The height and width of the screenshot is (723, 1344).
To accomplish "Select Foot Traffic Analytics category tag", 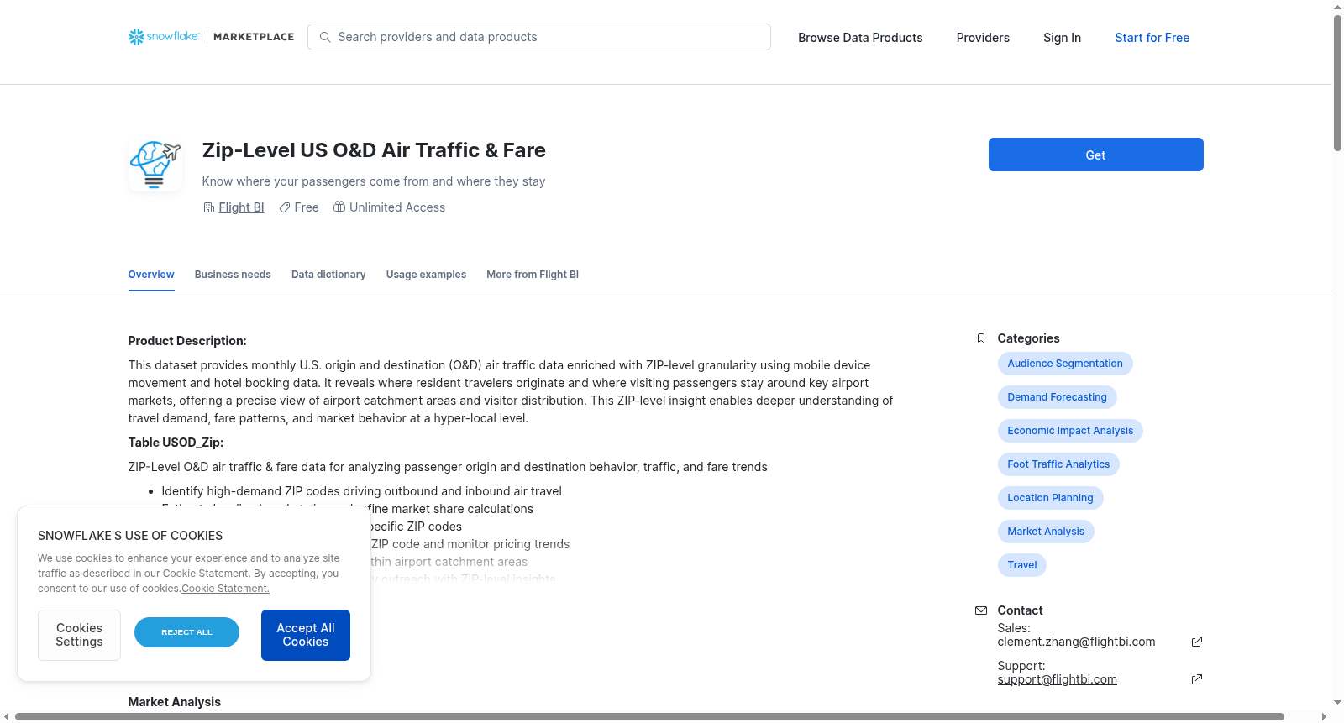I will 1058,464.
